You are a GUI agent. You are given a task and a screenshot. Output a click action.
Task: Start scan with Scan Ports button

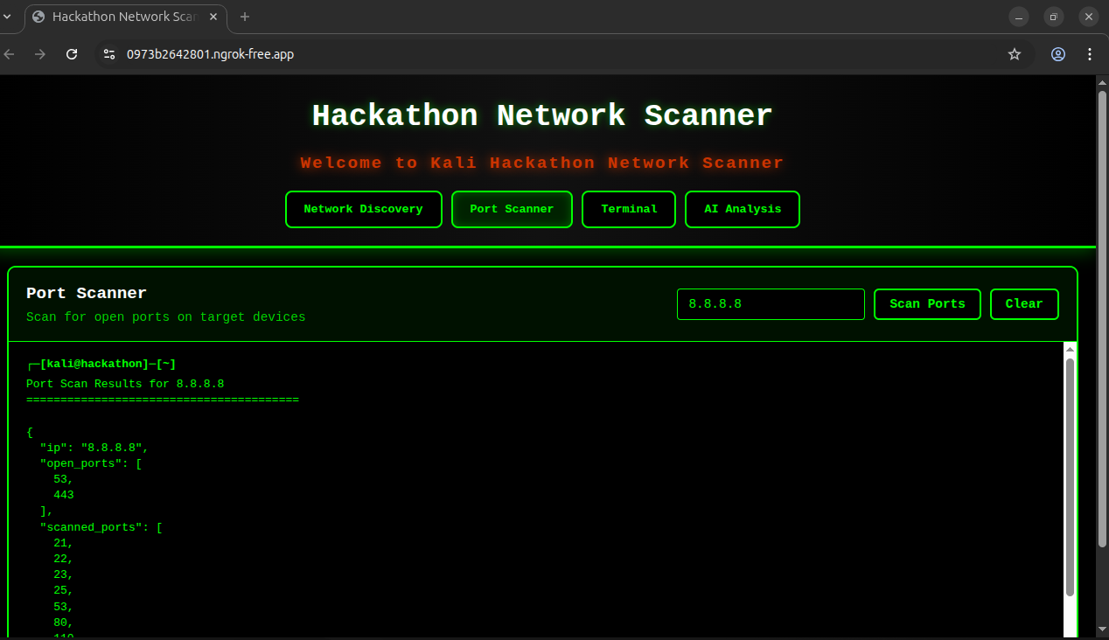point(927,304)
